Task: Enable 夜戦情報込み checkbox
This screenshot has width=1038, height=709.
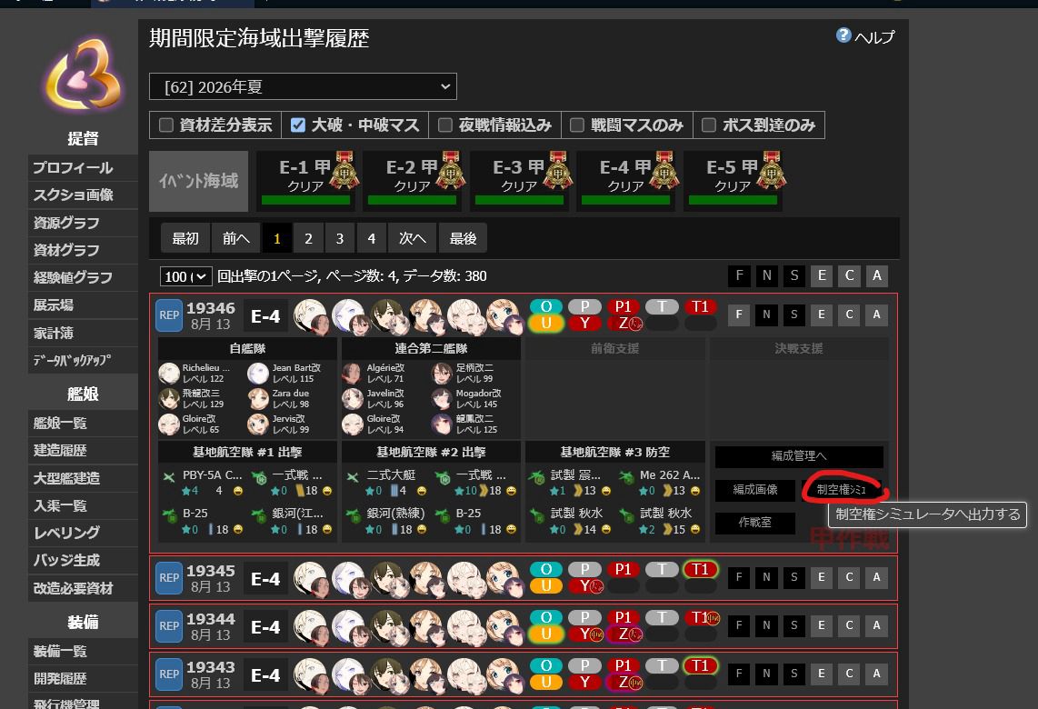Action: point(445,125)
